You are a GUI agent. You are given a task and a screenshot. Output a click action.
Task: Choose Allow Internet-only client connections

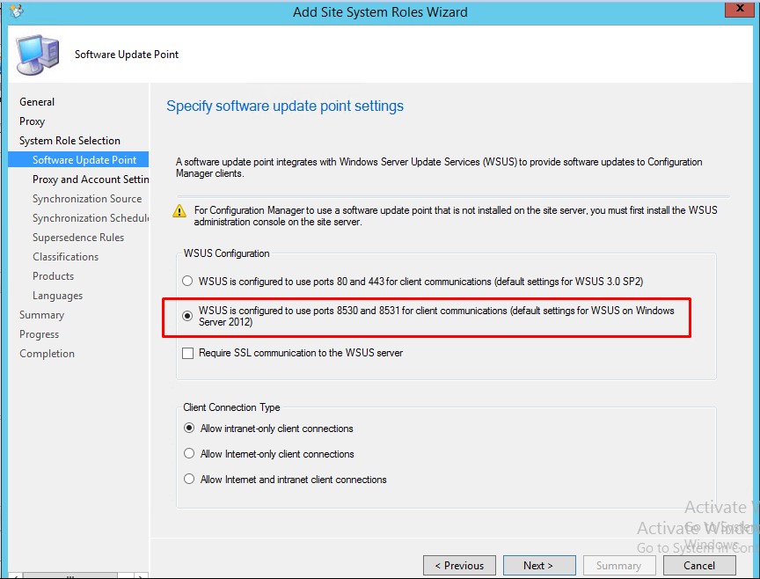(x=189, y=454)
